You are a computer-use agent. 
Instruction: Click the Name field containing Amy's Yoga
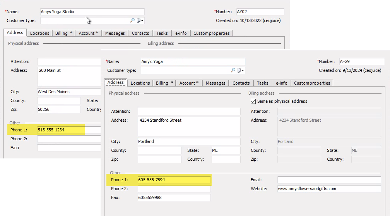tap(193, 61)
